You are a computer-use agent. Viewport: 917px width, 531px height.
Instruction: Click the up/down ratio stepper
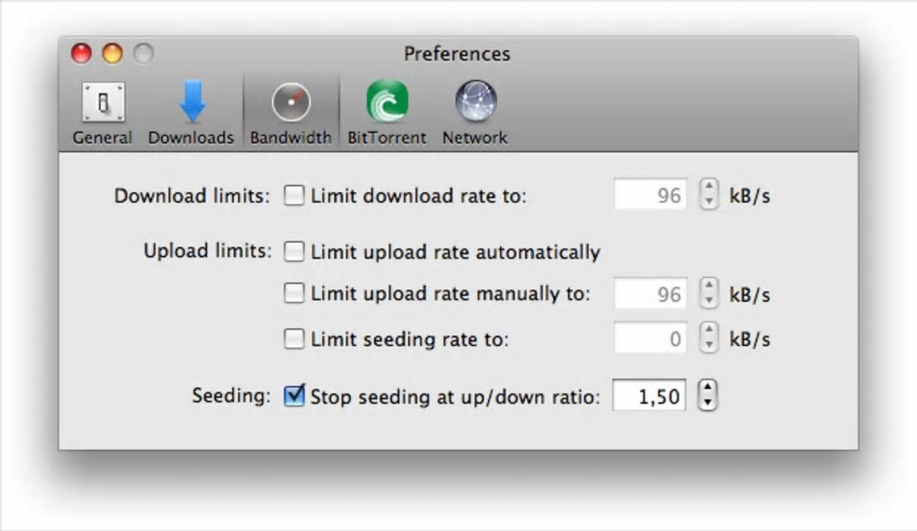tap(709, 395)
